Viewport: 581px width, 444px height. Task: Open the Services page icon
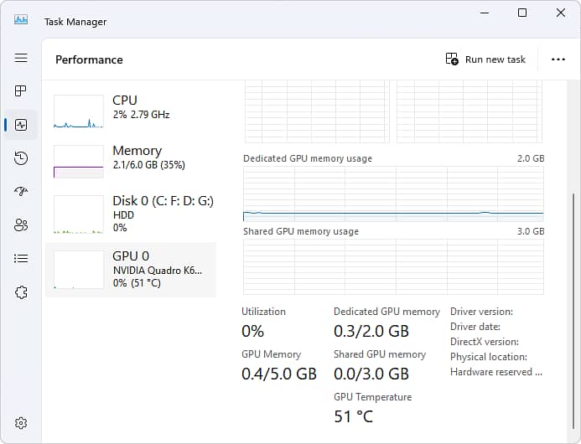pos(21,292)
